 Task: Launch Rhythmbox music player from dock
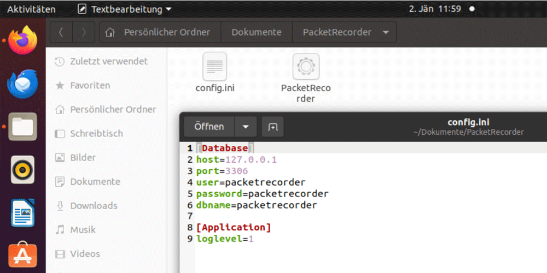click(22, 170)
